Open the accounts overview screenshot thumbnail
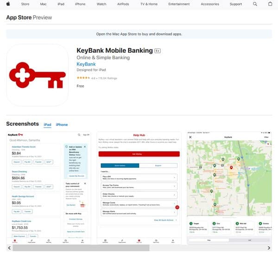Viewport: 278px width, 254px height. [x=49, y=188]
